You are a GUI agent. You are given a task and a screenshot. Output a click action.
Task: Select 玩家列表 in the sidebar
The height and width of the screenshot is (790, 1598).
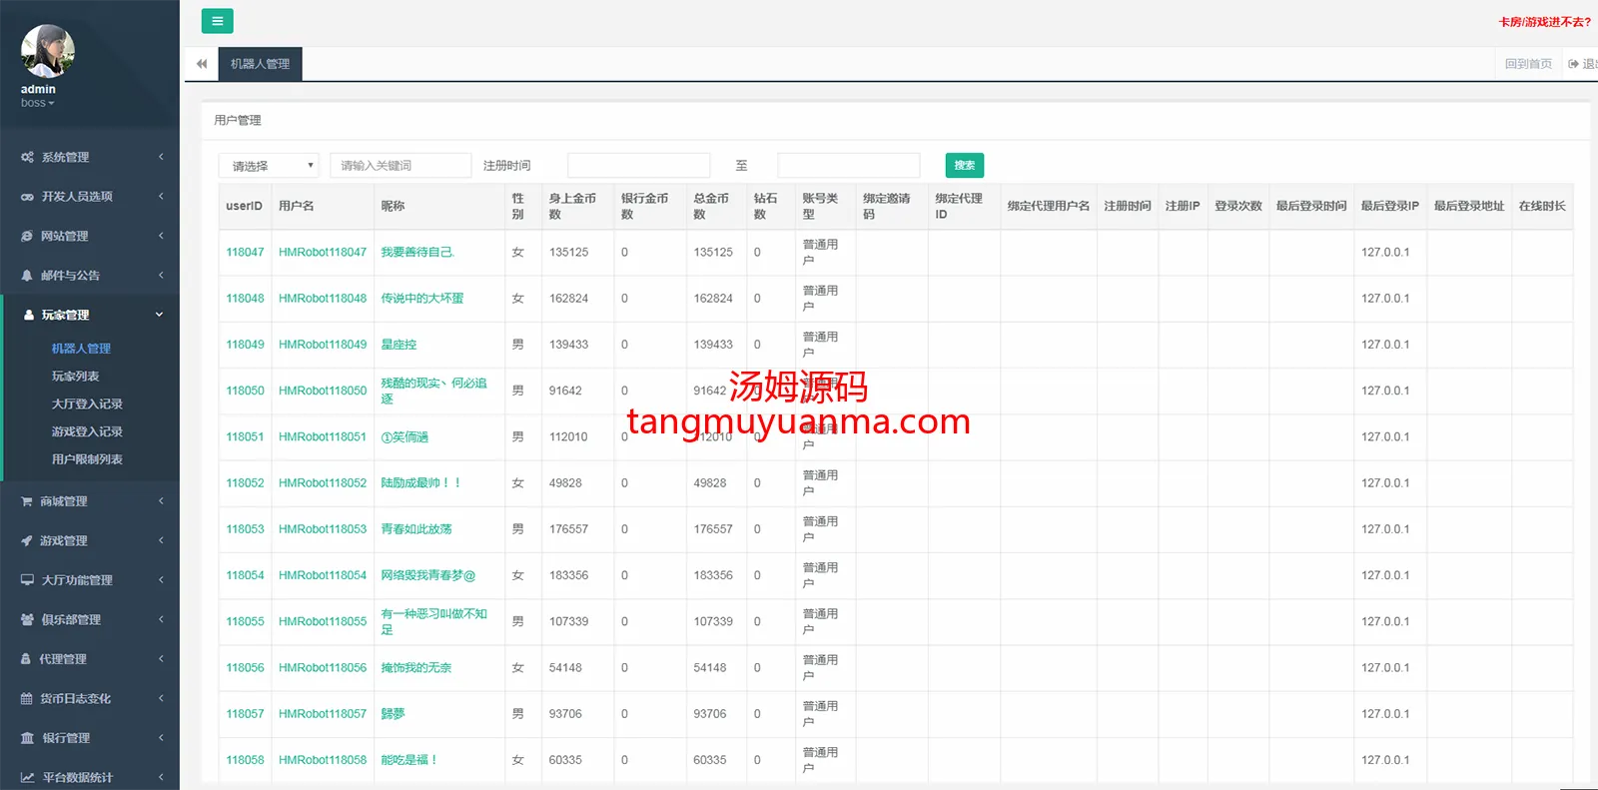[76, 377]
